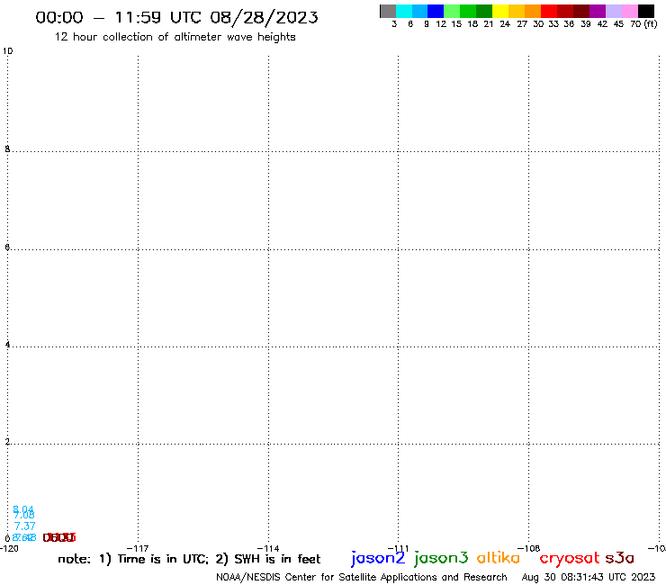Viewport: 666px width, 585px height.
Task: Click the subtitle '12 hour collection of altimeter wave heights'
Action: (x=175, y=37)
